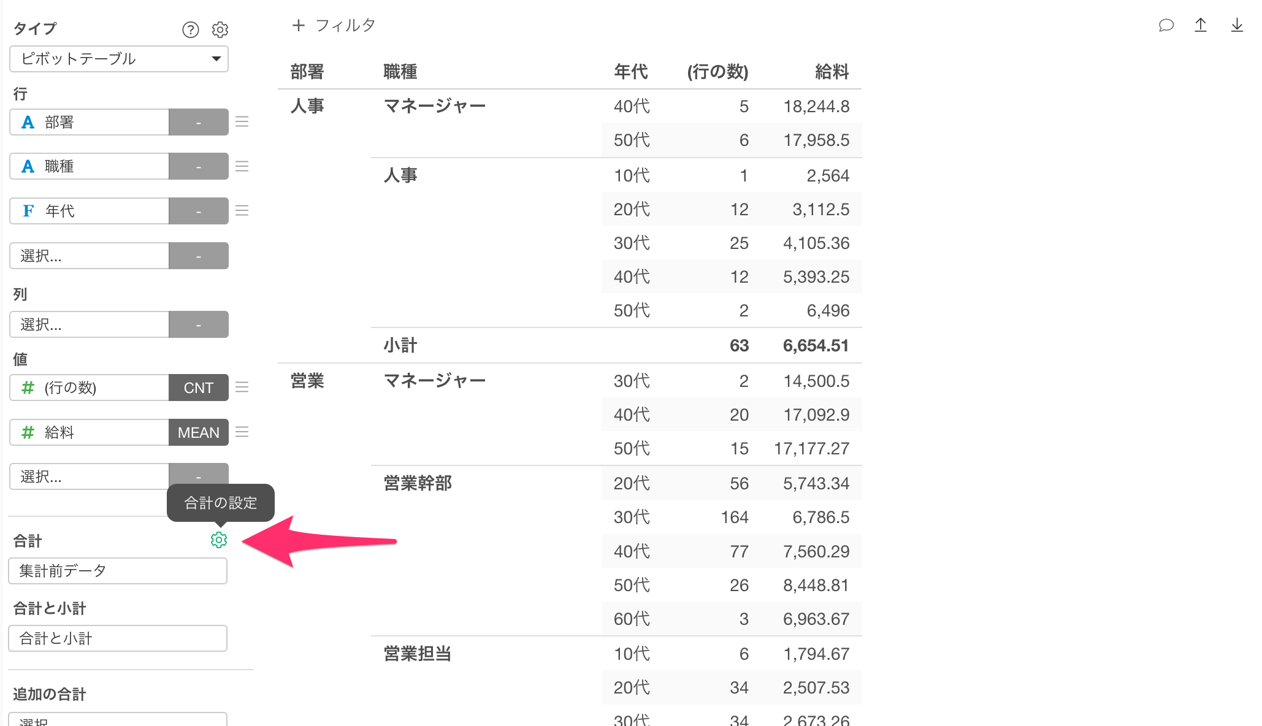Click the hamburger menu icon for 給料 value
Image resolution: width=1262 pixels, height=726 pixels.
(x=242, y=432)
